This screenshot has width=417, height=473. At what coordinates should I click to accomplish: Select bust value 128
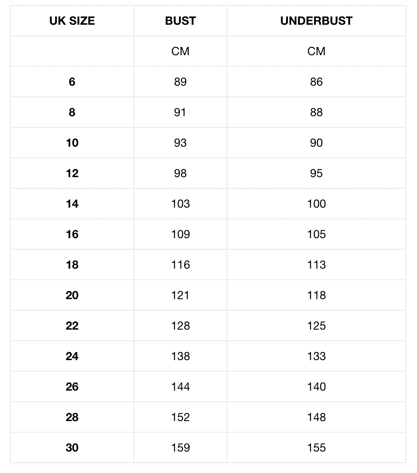181,325
